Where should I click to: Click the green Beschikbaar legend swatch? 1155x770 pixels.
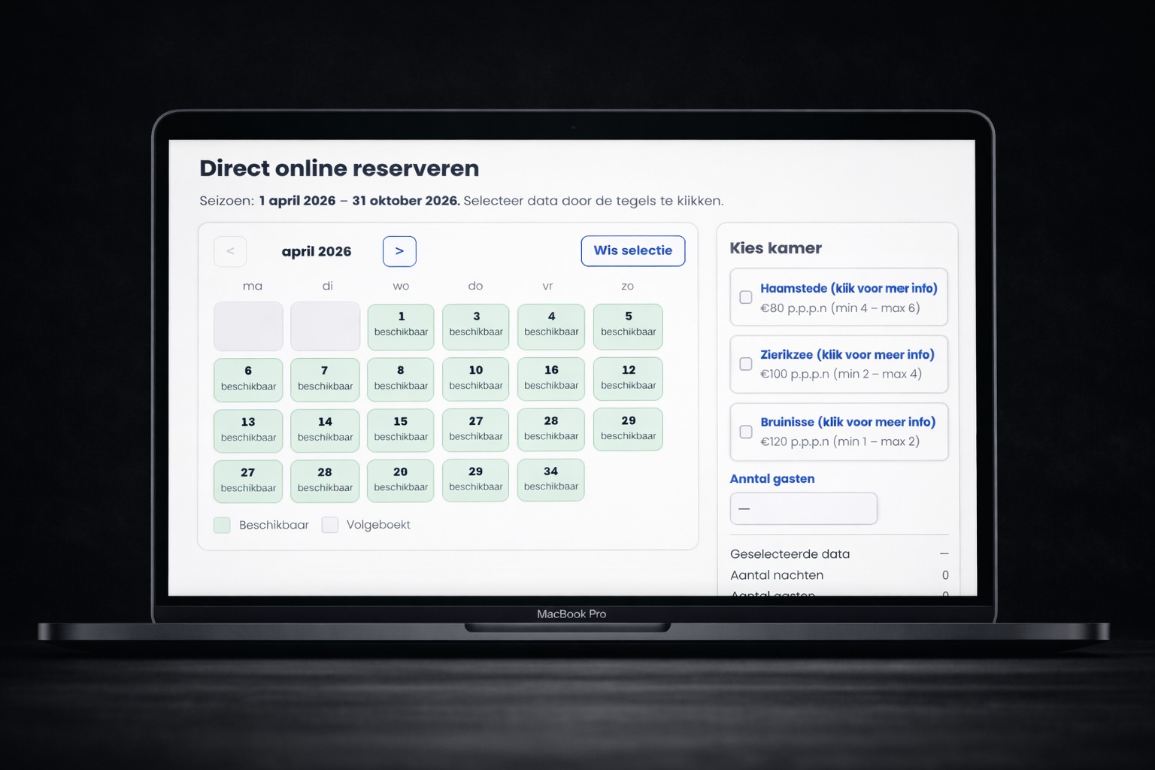(222, 525)
